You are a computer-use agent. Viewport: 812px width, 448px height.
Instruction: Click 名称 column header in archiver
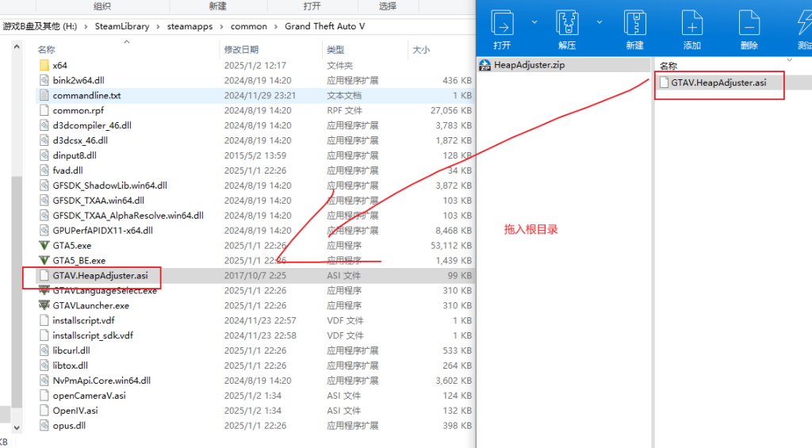point(668,66)
